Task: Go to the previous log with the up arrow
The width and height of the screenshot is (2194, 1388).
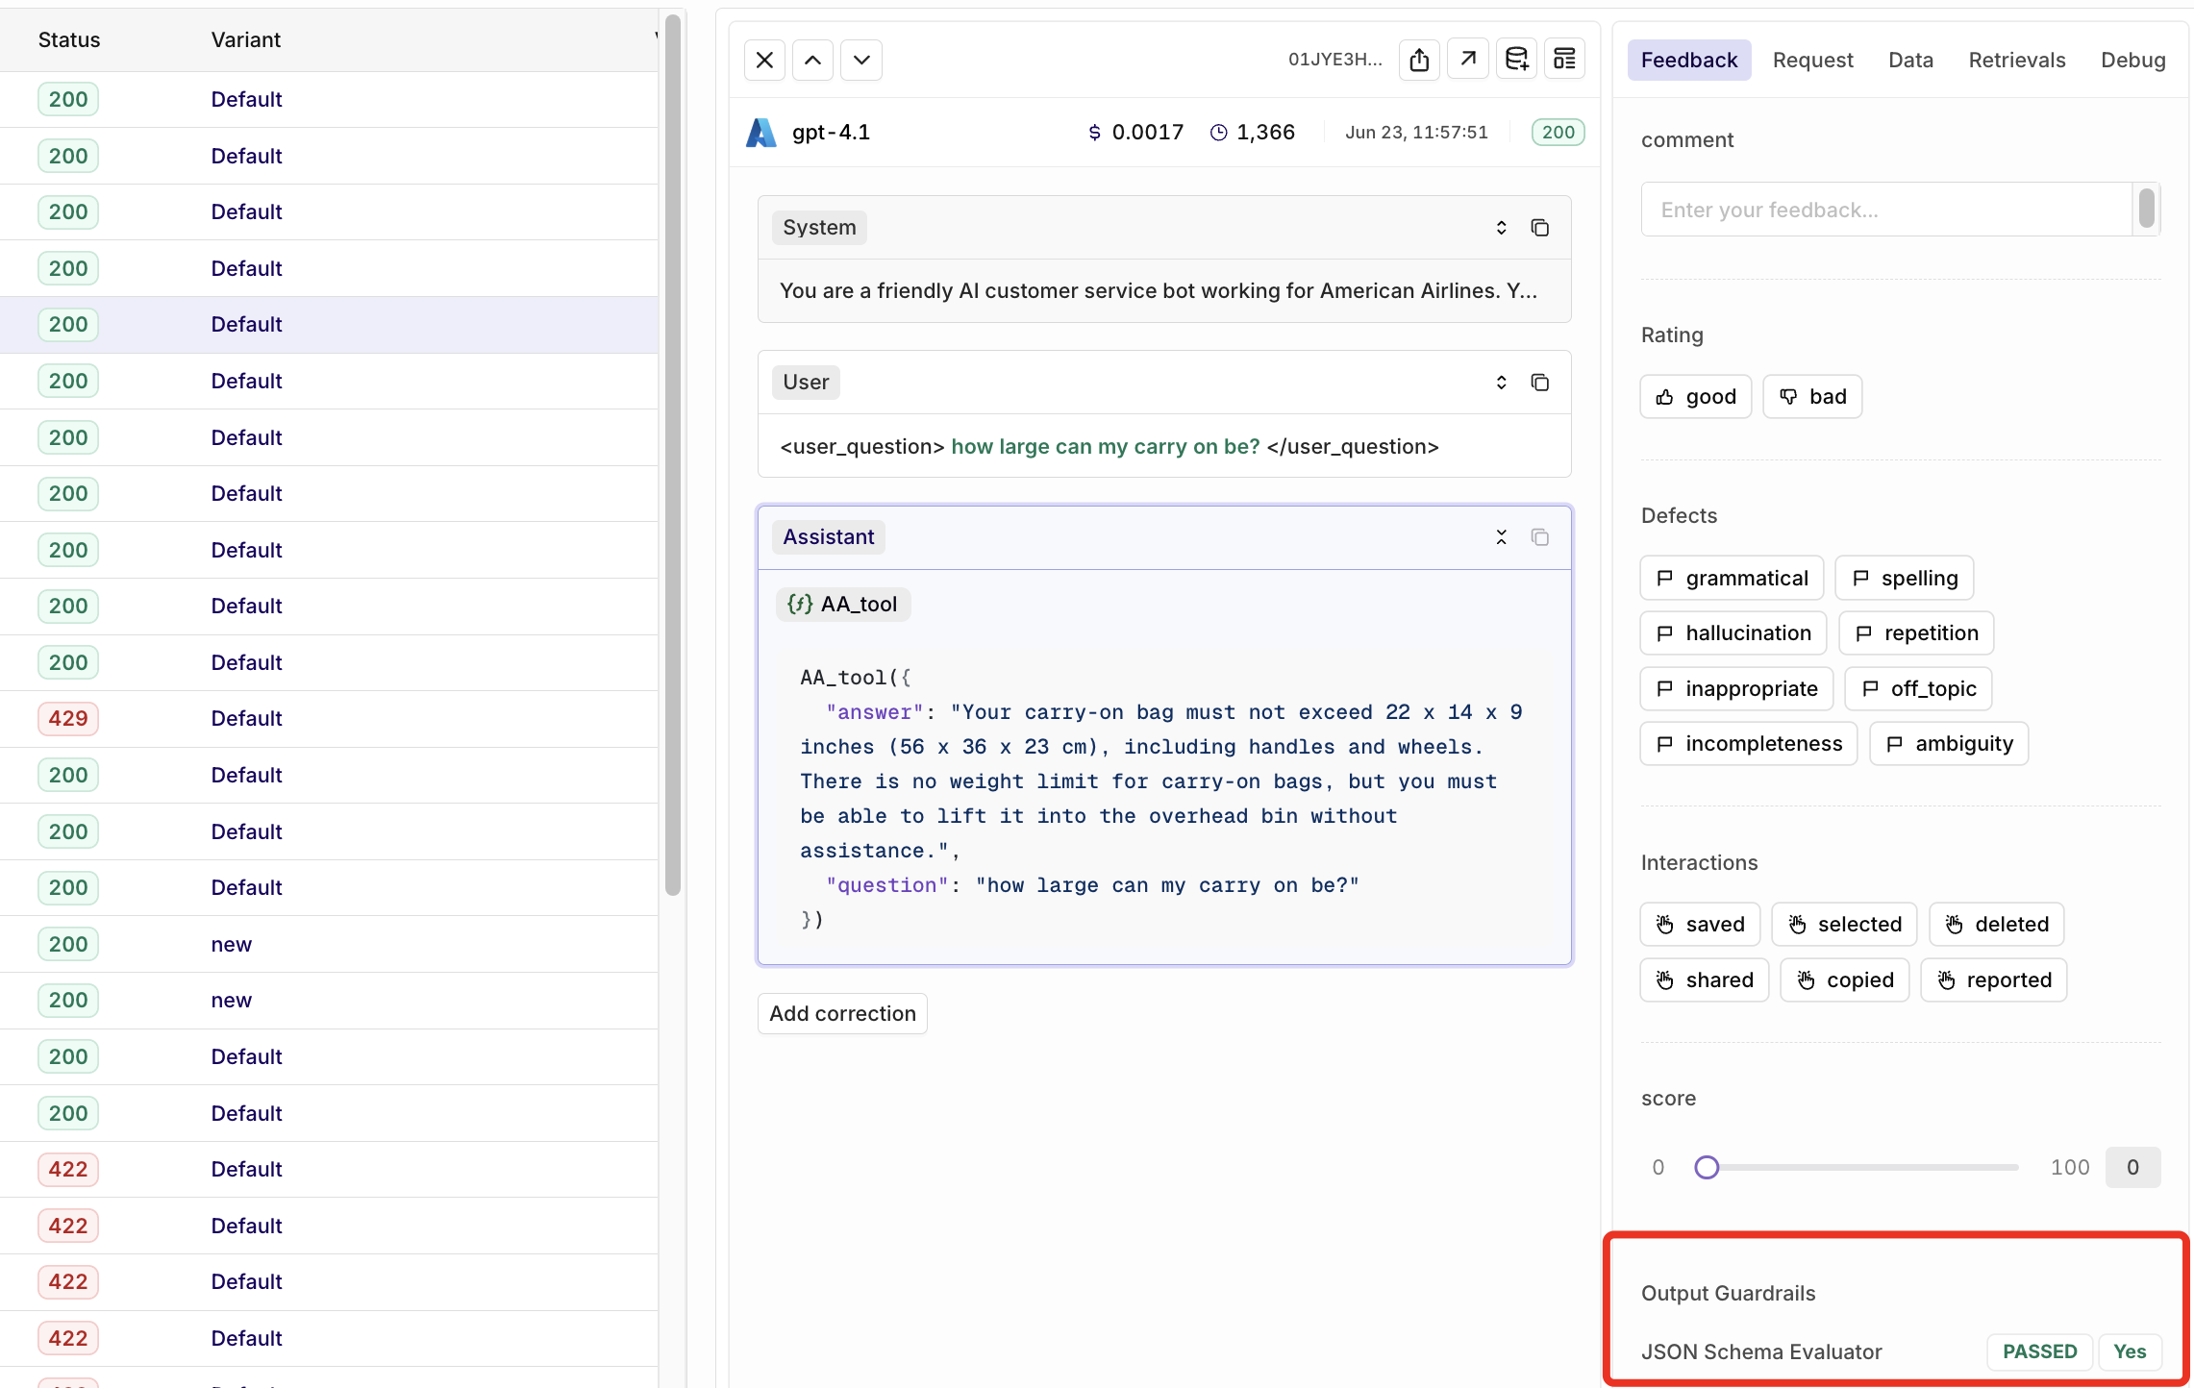Action: (x=812, y=60)
